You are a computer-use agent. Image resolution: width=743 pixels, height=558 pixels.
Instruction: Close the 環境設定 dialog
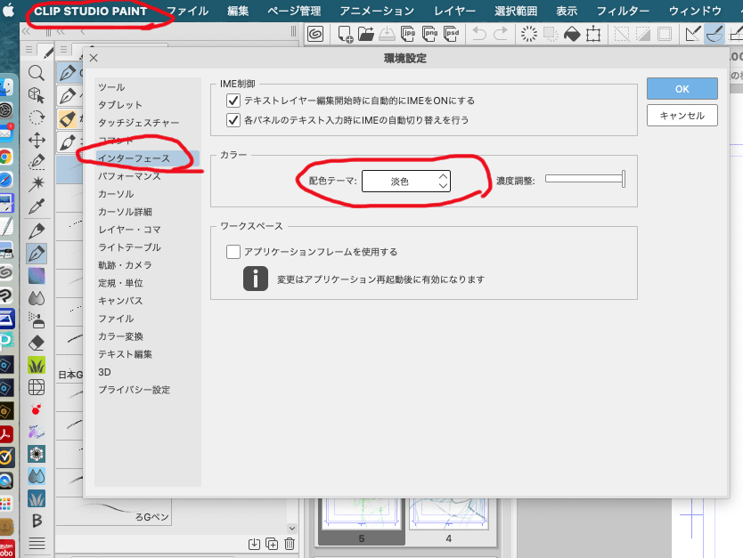pyautogui.click(x=94, y=58)
